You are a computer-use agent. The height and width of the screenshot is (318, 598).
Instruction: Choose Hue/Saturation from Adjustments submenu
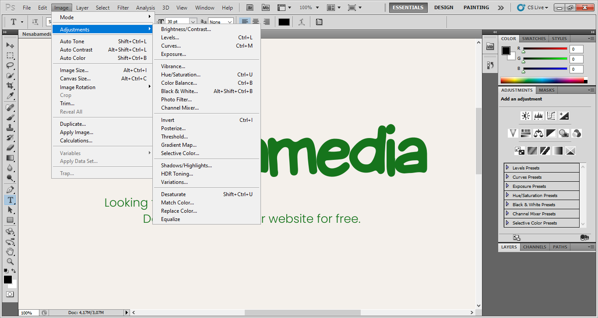coord(181,75)
